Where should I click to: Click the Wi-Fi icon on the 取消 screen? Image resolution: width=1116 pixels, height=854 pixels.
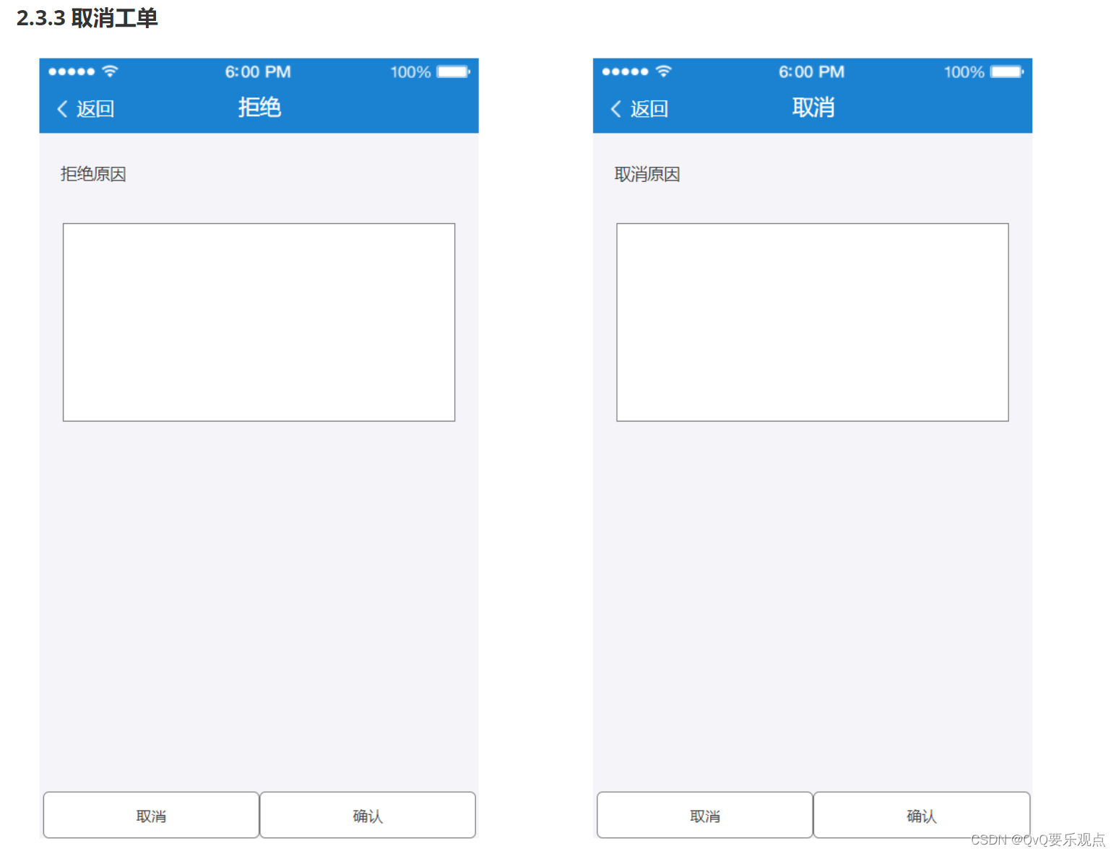point(664,71)
